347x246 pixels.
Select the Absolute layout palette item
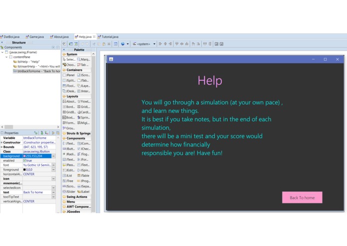pyautogui.click(x=69, y=102)
